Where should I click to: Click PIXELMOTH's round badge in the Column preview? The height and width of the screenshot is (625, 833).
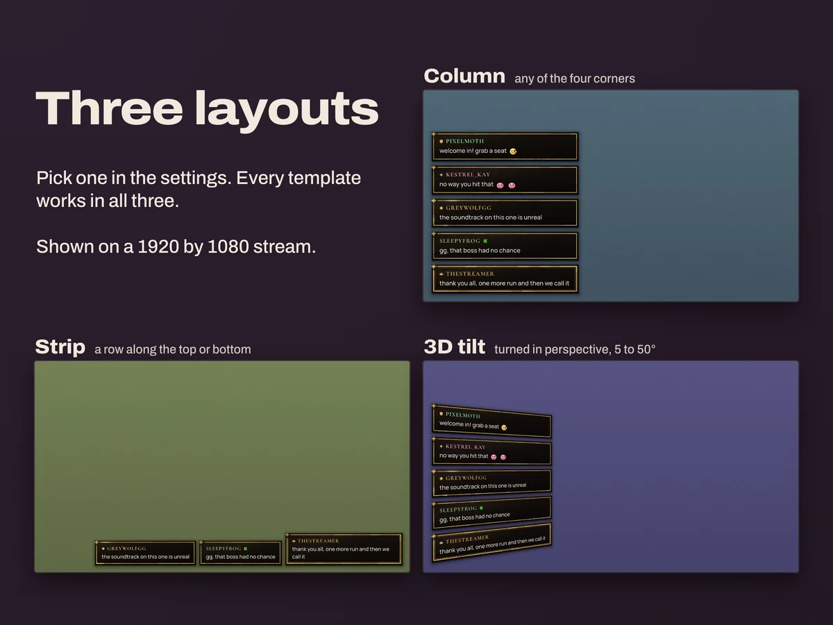[441, 141]
